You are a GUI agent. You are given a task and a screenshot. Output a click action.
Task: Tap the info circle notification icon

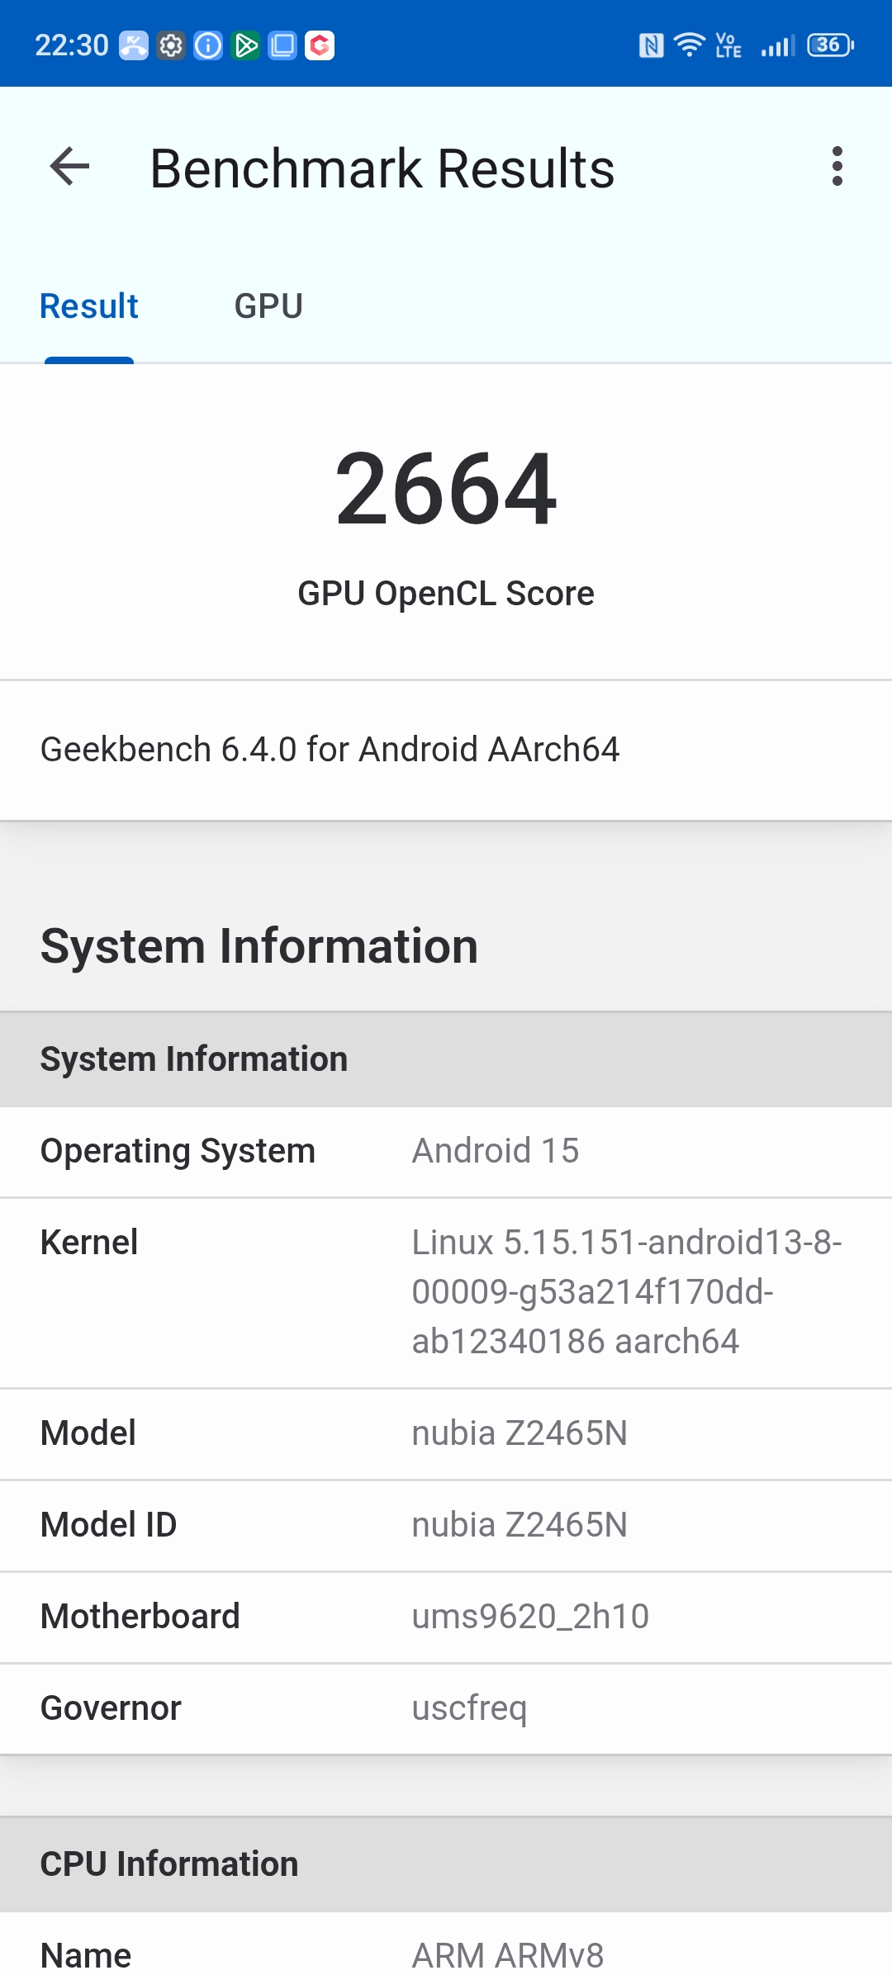pyautogui.click(x=208, y=45)
